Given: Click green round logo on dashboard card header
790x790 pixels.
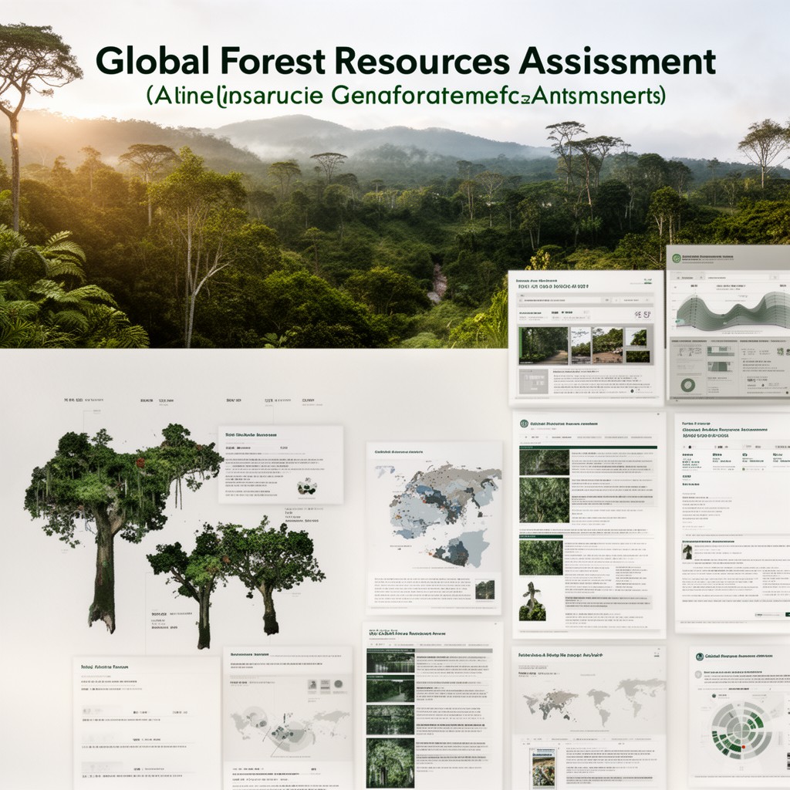Looking at the screenshot, I should (676, 258).
